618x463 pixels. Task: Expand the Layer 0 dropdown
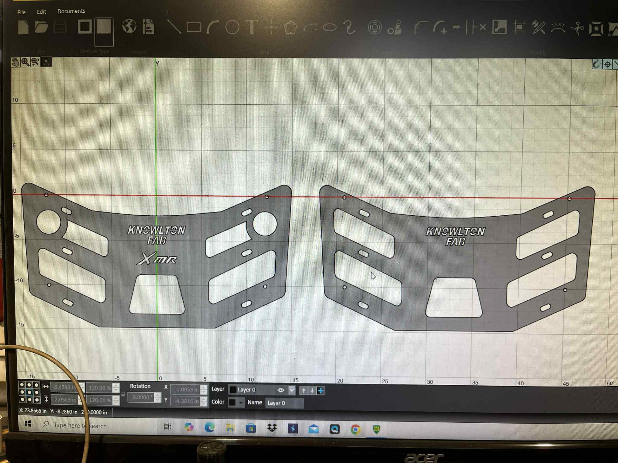[x=292, y=390]
